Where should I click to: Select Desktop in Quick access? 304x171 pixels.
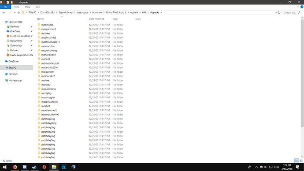point(15,26)
